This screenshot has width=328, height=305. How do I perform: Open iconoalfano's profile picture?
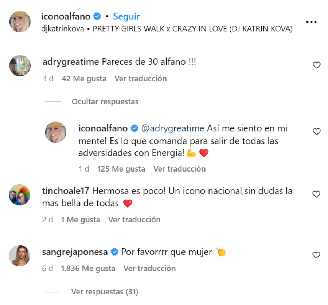(21, 21)
